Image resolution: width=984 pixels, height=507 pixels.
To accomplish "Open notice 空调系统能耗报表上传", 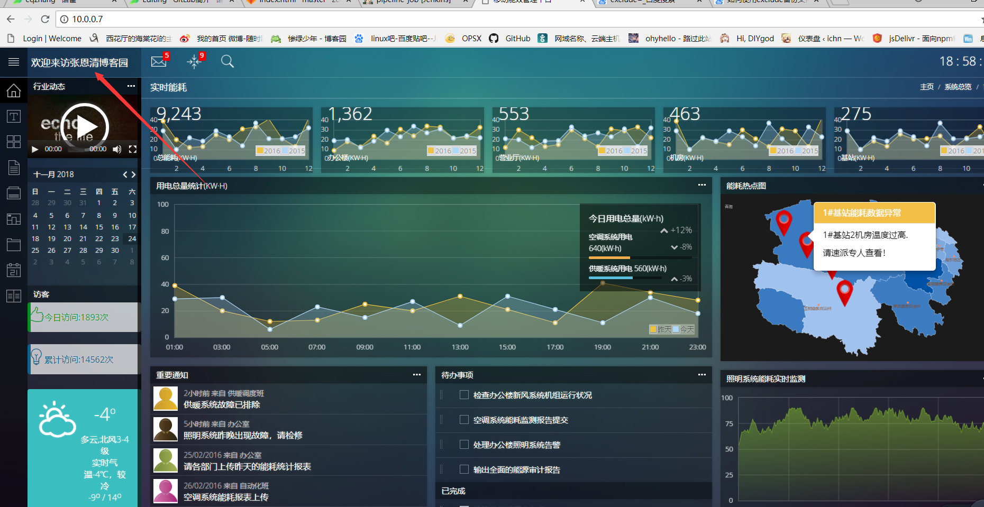I will click(226, 497).
